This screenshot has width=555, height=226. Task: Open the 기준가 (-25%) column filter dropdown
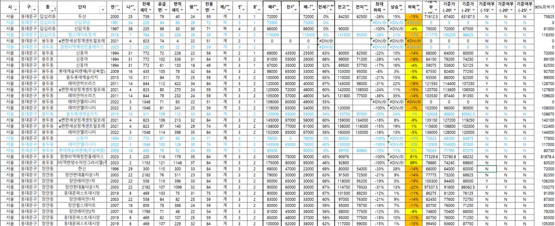click(473, 10)
